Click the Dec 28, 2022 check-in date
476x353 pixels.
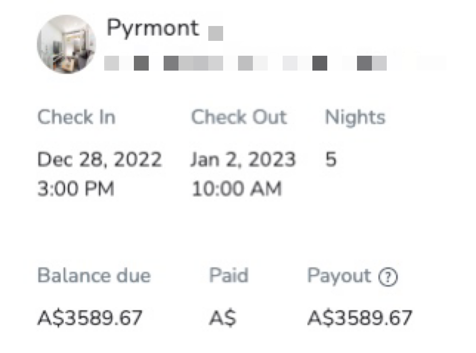(x=99, y=160)
